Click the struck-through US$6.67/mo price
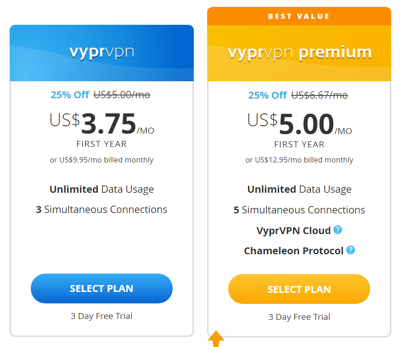Screen dimensions: 400x347 [x=319, y=95]
